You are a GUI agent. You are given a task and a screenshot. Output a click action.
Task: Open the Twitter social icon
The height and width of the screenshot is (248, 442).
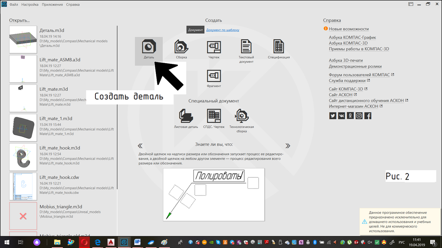pos(333,115)
